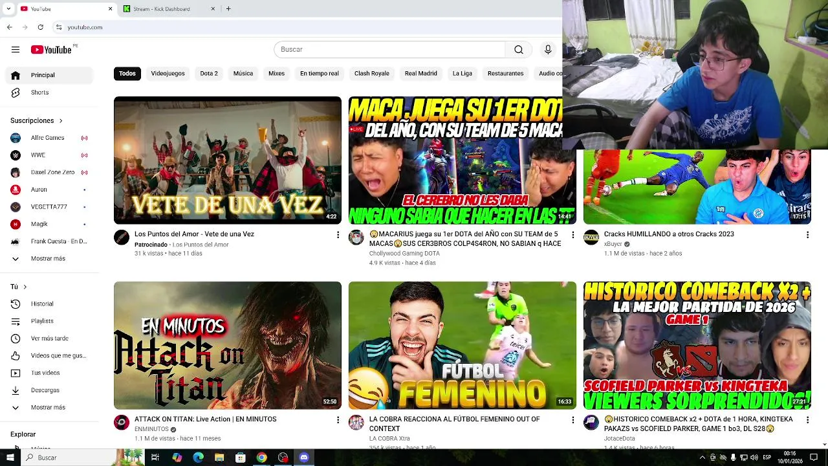Open more options for MACARIUS Dota video
The height and width of the screenshot is (466, 828).
click(x=572, y=235)
